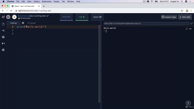This screenshot has height=109, width=194.
Task: Click the editor vertical scrollbar
Action: point(99,64)
